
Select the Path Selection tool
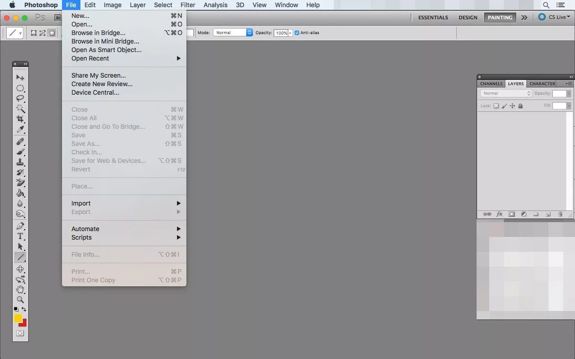tap(20, 246)
